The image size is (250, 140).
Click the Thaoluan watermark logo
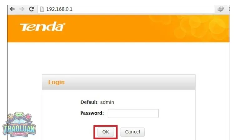[19, 124]
